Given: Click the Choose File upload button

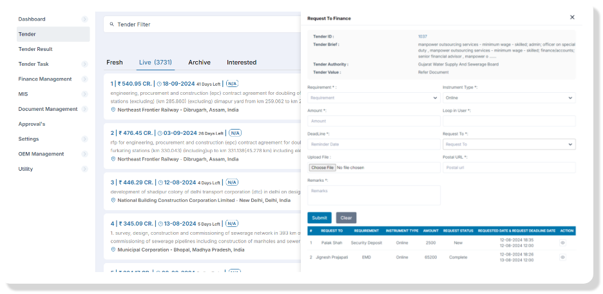Looking at the screenshot, I should click(x=322, y=168).
